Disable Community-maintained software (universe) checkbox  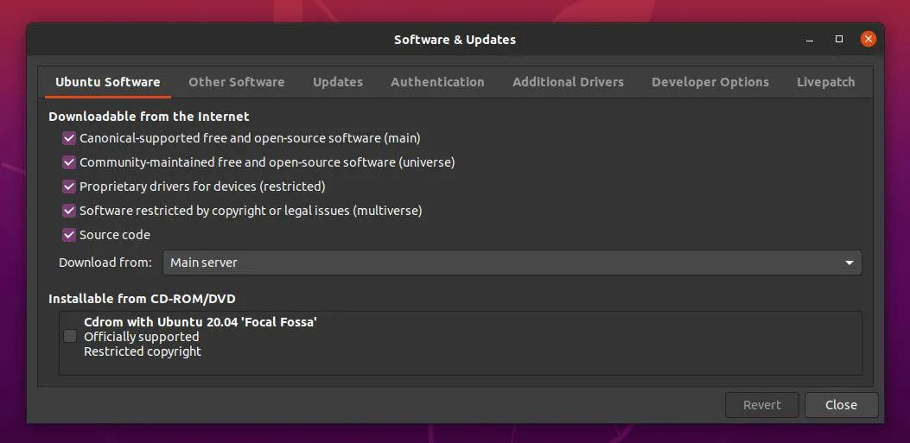[69, 162]
